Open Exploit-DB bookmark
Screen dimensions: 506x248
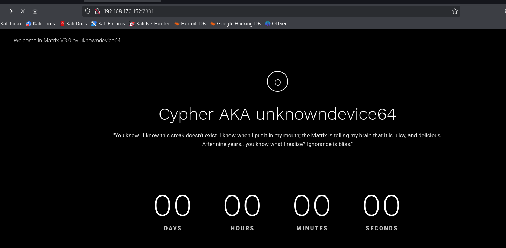click(190, 24)
